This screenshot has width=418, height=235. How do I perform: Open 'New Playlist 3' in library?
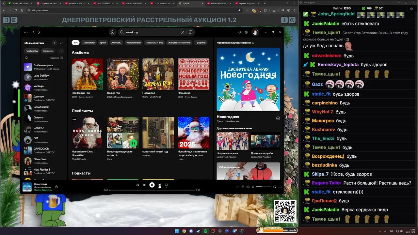pos(44,171)
